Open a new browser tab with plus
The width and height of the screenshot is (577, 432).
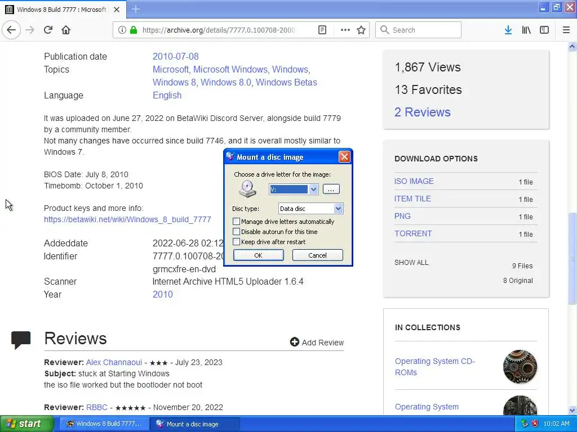pos(136,9)
